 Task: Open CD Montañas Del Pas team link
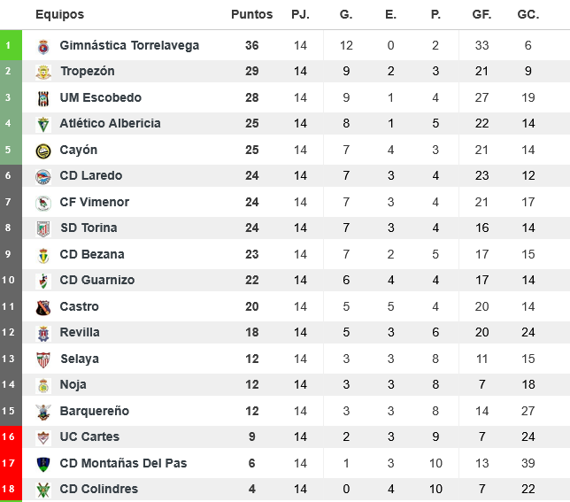click(x=123, y=463)
